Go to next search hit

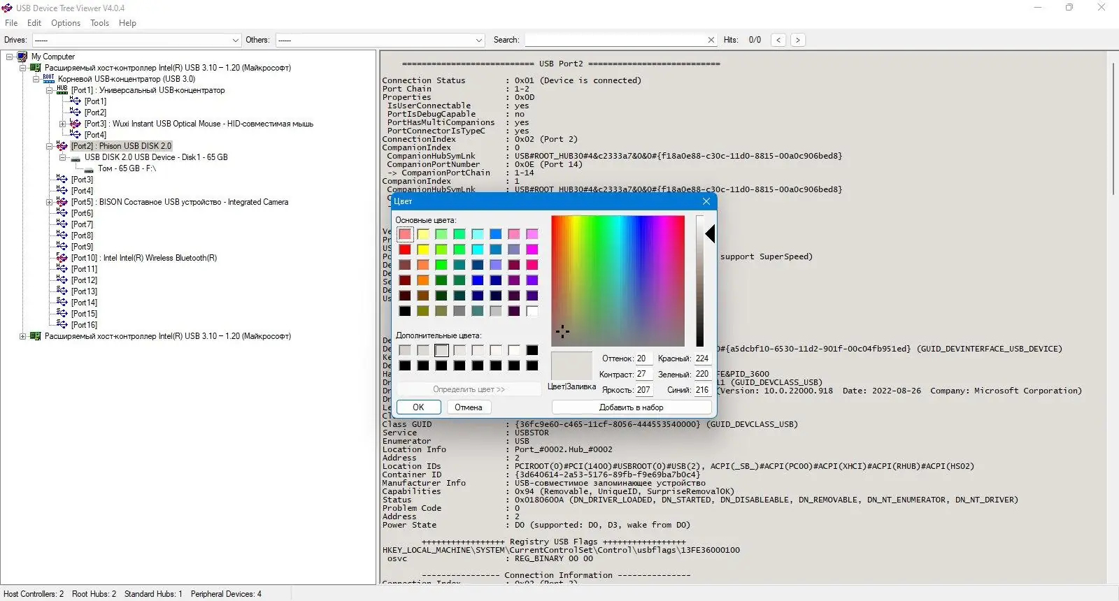pyautogui.click(x=797, y=40)
